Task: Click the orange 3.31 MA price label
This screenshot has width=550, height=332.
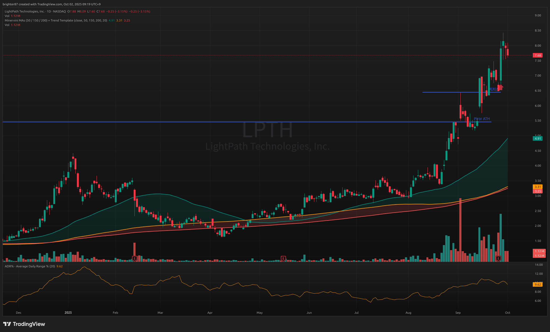Action: 538,187
